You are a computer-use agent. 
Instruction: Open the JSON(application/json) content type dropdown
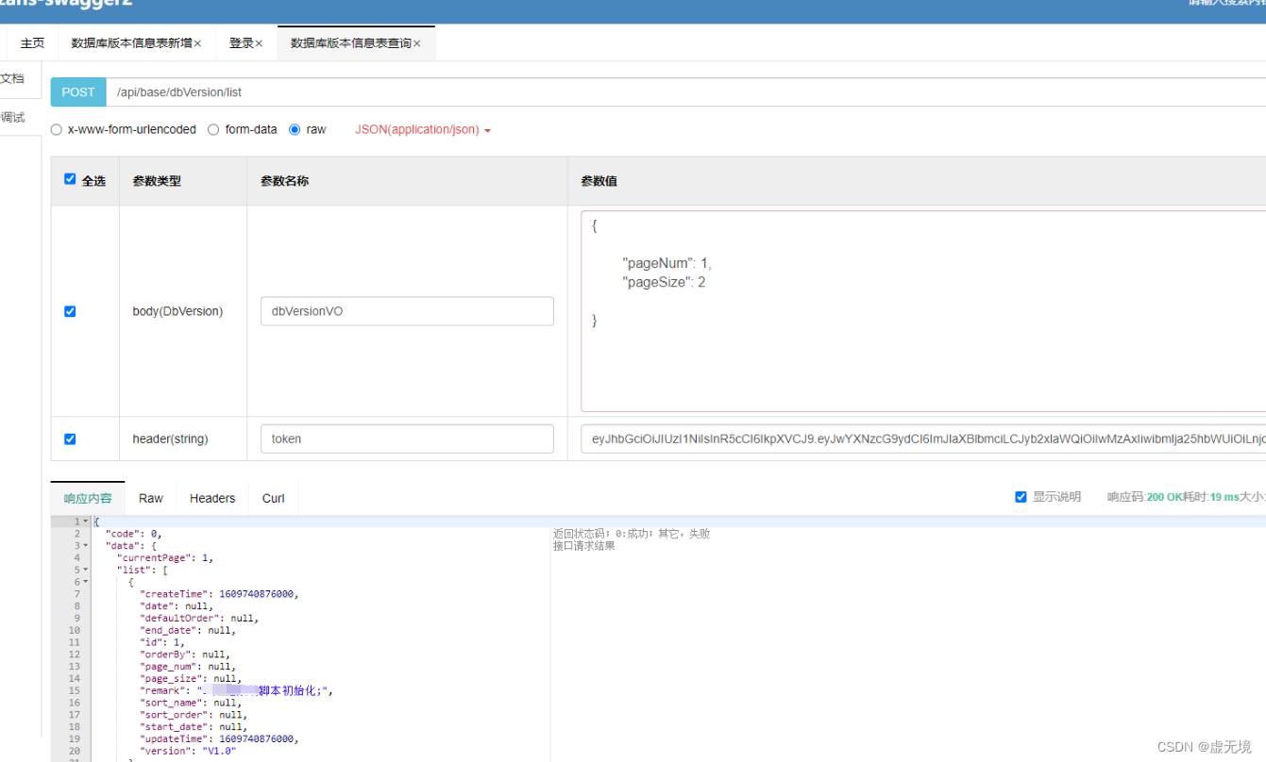click(423, 129)
